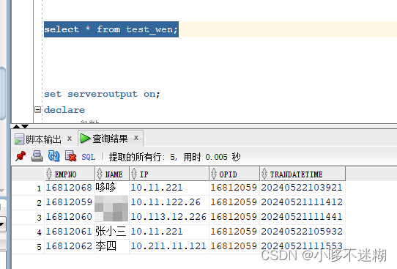The image size is (397, 269).
Task: Select EMPNO cell 16812059 in row 2
Action: [69, 202]
